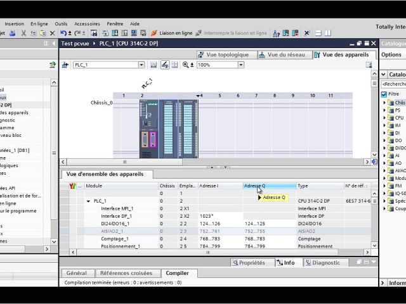The width and height of the screenshot is (406, 304).
Task: Open the Insertion menu
Action: coord(14,24)
